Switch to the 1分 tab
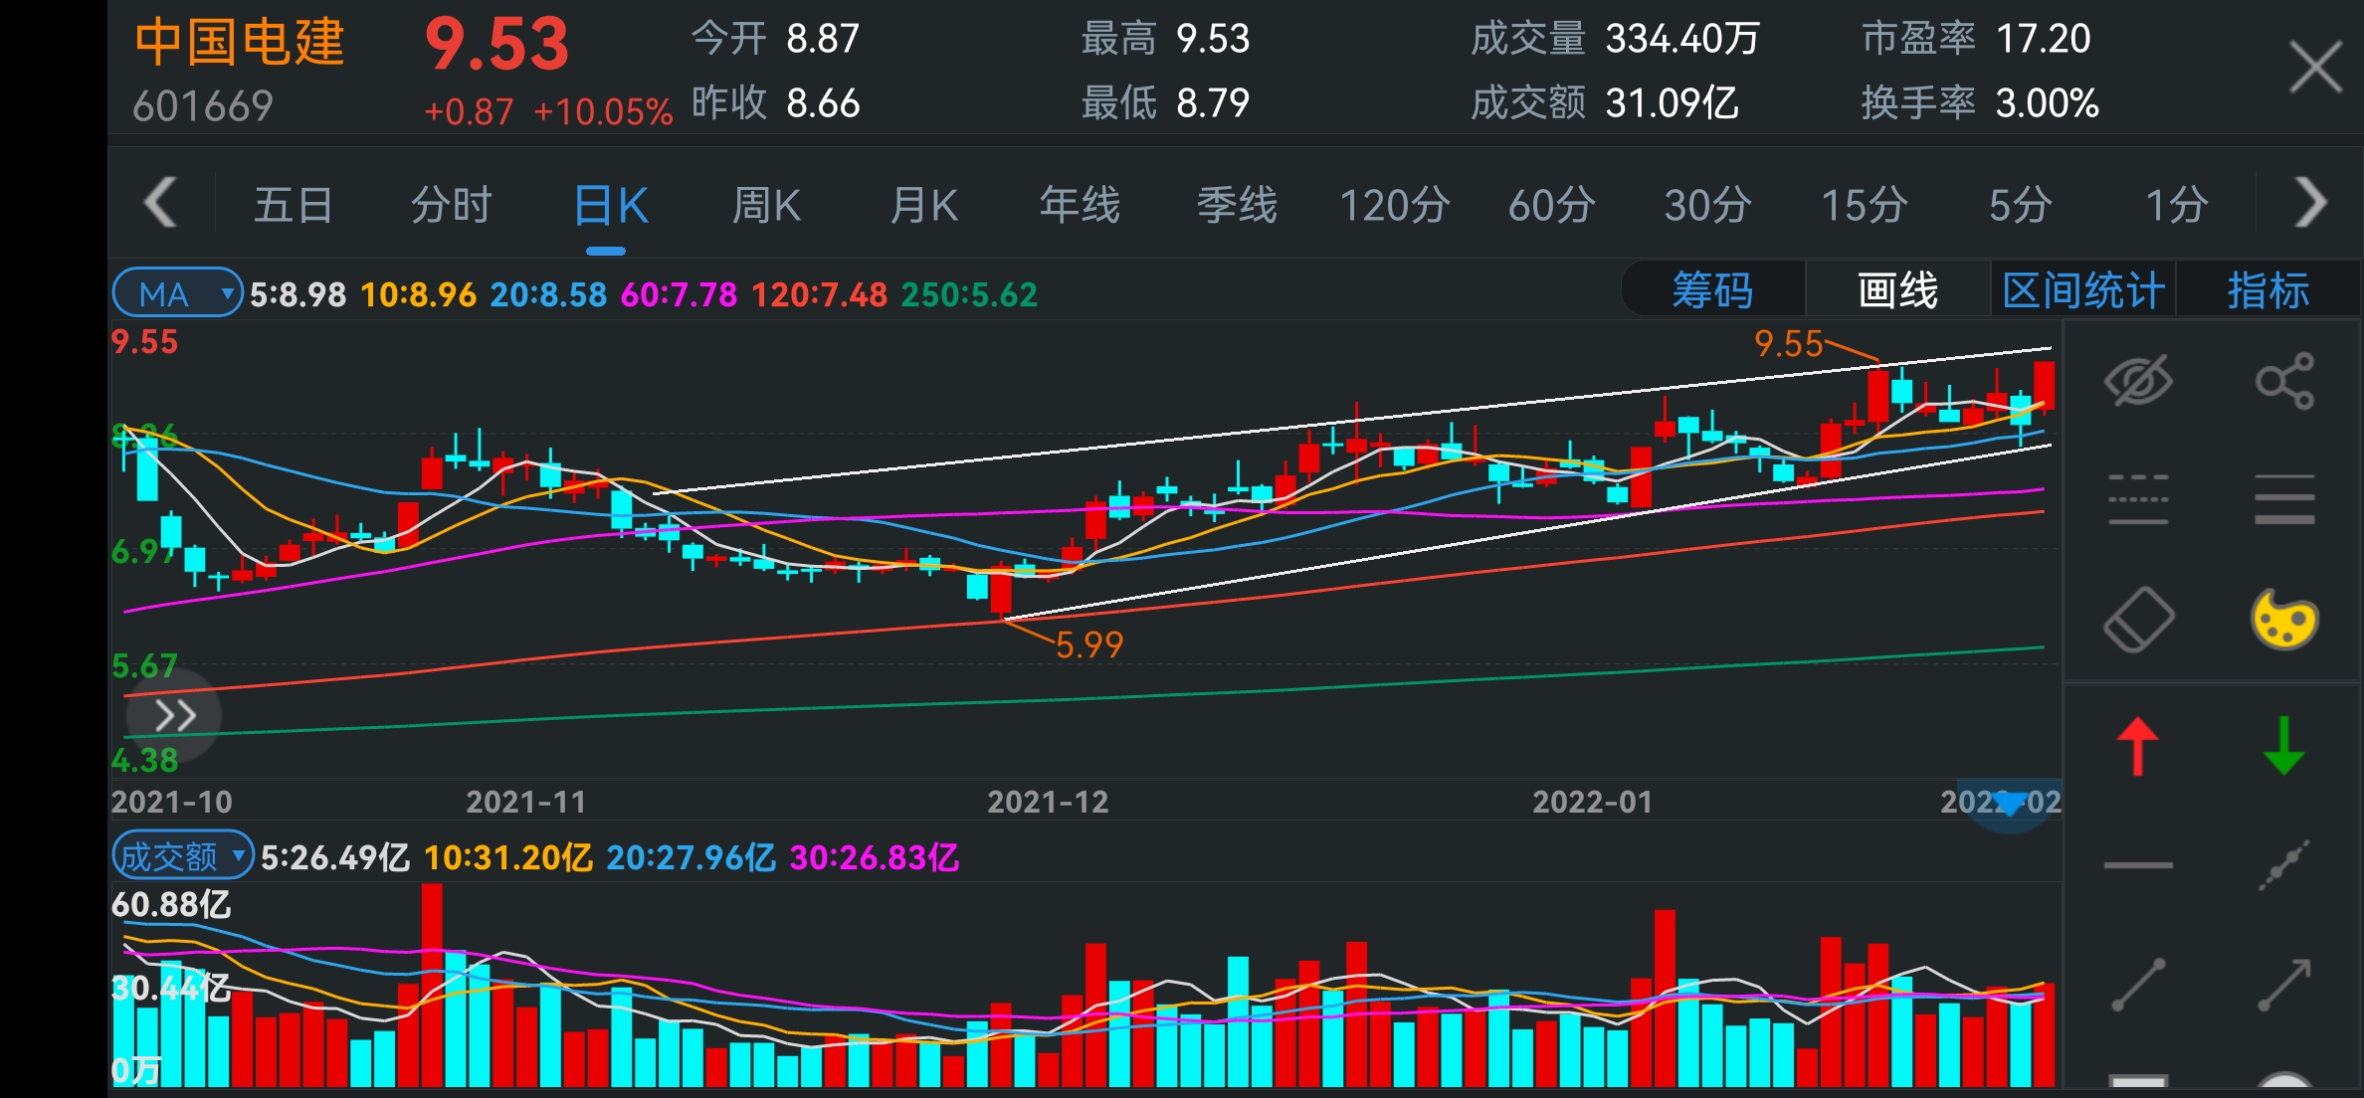The width and height of the screenshot is (2364, 1098). (x=2176, y=205)
